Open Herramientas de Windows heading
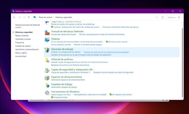Viewport: 189px width, 114px height. [65, 92]
